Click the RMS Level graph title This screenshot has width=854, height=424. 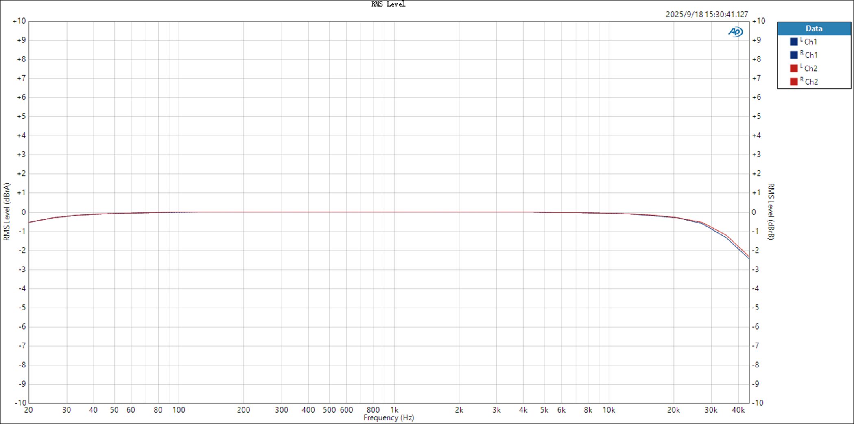point(388,4)
